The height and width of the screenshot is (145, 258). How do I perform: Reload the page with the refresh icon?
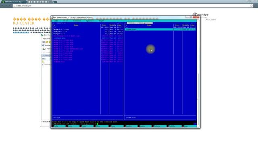pyautogui.click(x=10, y=6)
